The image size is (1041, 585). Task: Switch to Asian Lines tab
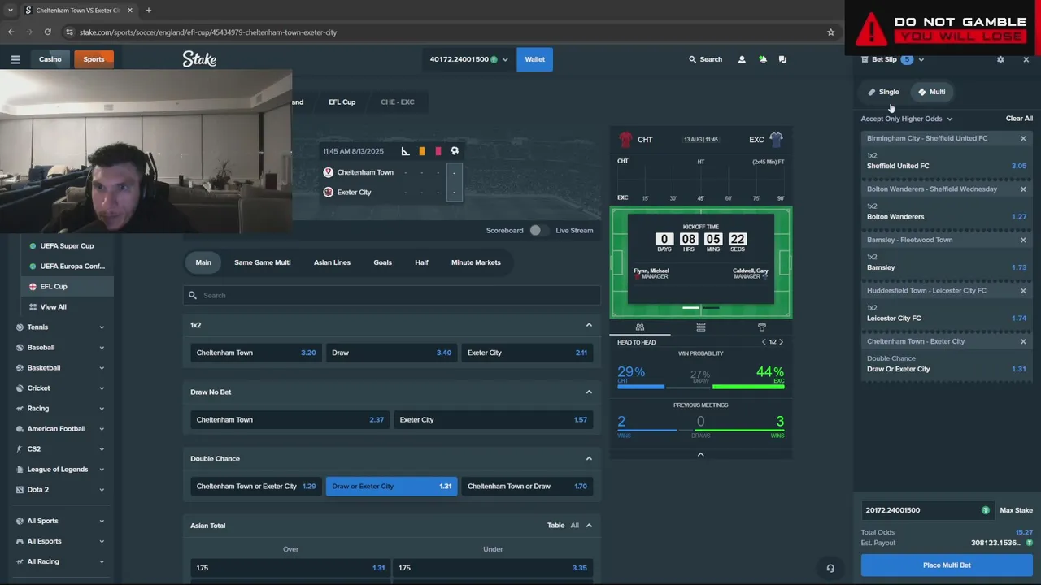332,262
